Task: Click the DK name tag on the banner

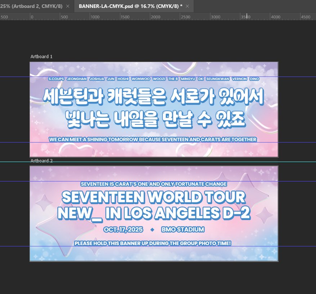Action: pos(201,79)
